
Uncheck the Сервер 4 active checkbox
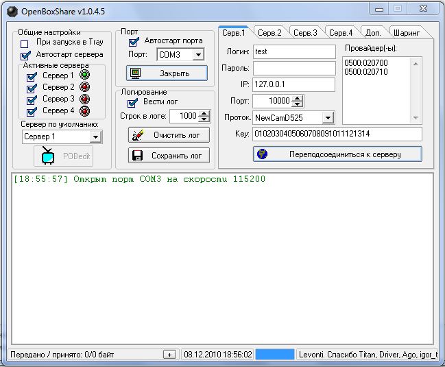32,112
